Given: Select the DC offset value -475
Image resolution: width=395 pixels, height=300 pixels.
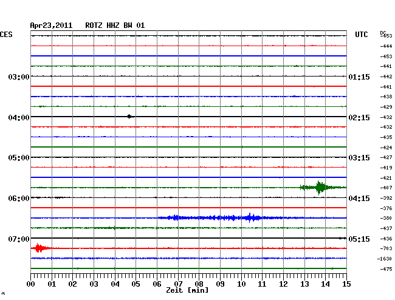Looking at the screenshot, I should pyautogui.click(x=386, y=269).
